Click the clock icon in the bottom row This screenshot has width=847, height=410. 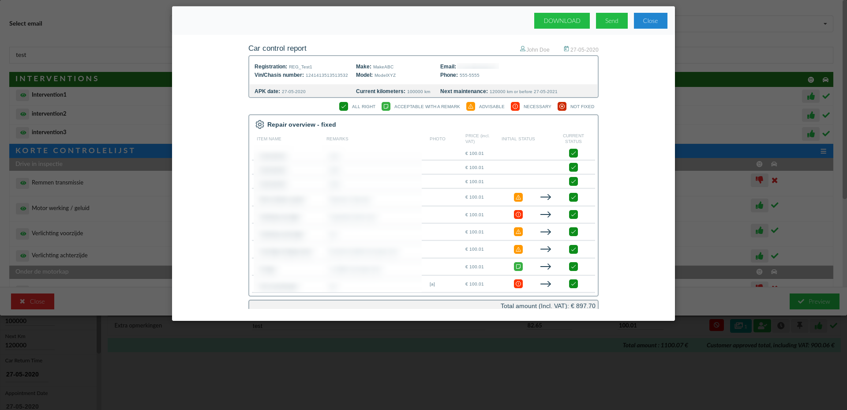[781, 326]
